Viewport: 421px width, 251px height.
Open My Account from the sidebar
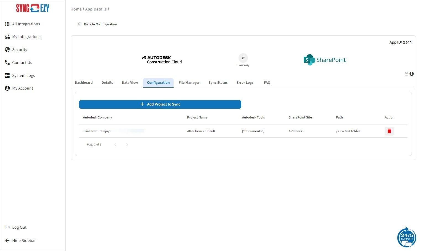coord(23,88)
